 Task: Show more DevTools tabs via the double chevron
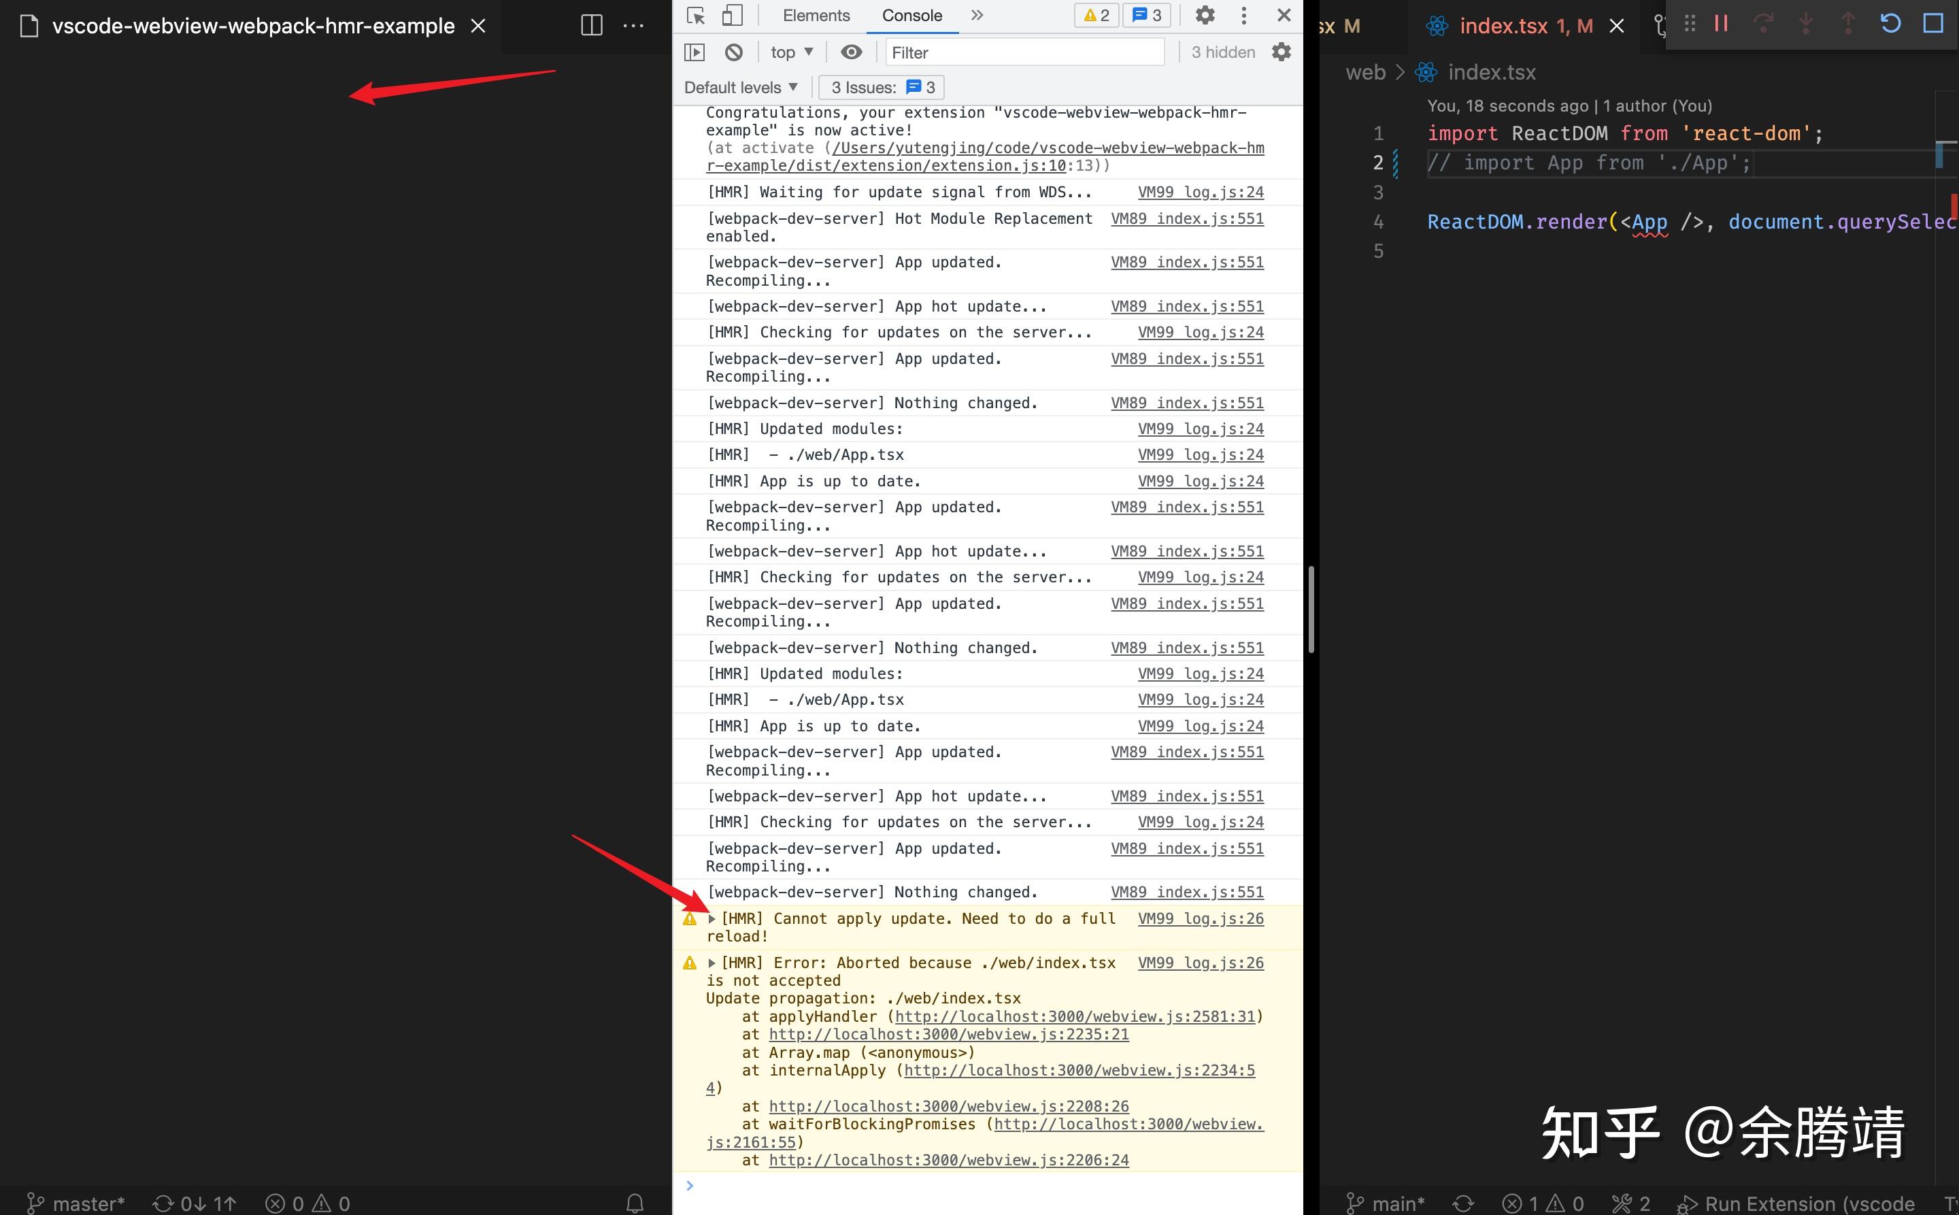pyautogui.click(x=977, y=15)
